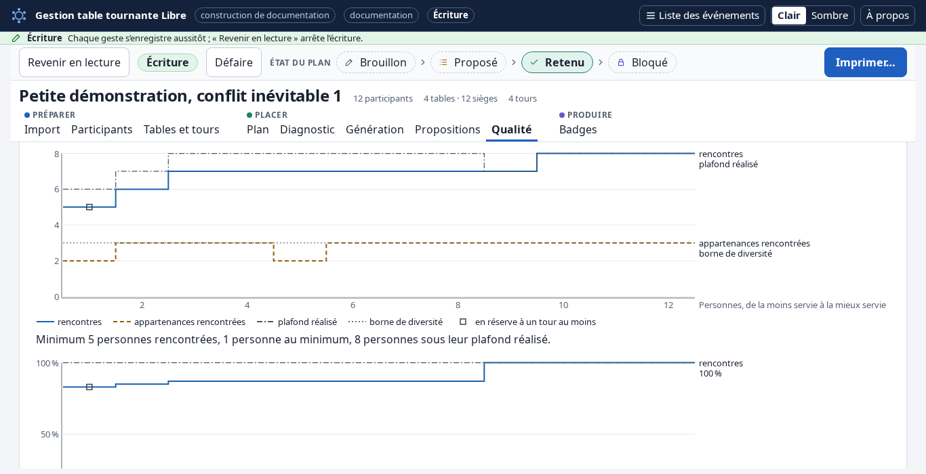Click Revenir en lecture button
926x474 pixels.
pyautogui.click(x=74, y=62)
